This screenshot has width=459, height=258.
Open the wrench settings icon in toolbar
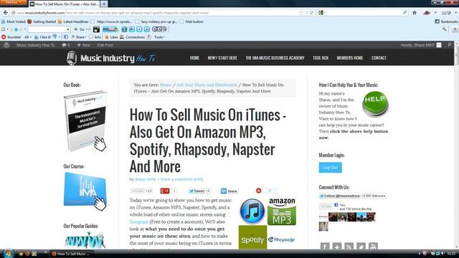(x=445, y=29)
